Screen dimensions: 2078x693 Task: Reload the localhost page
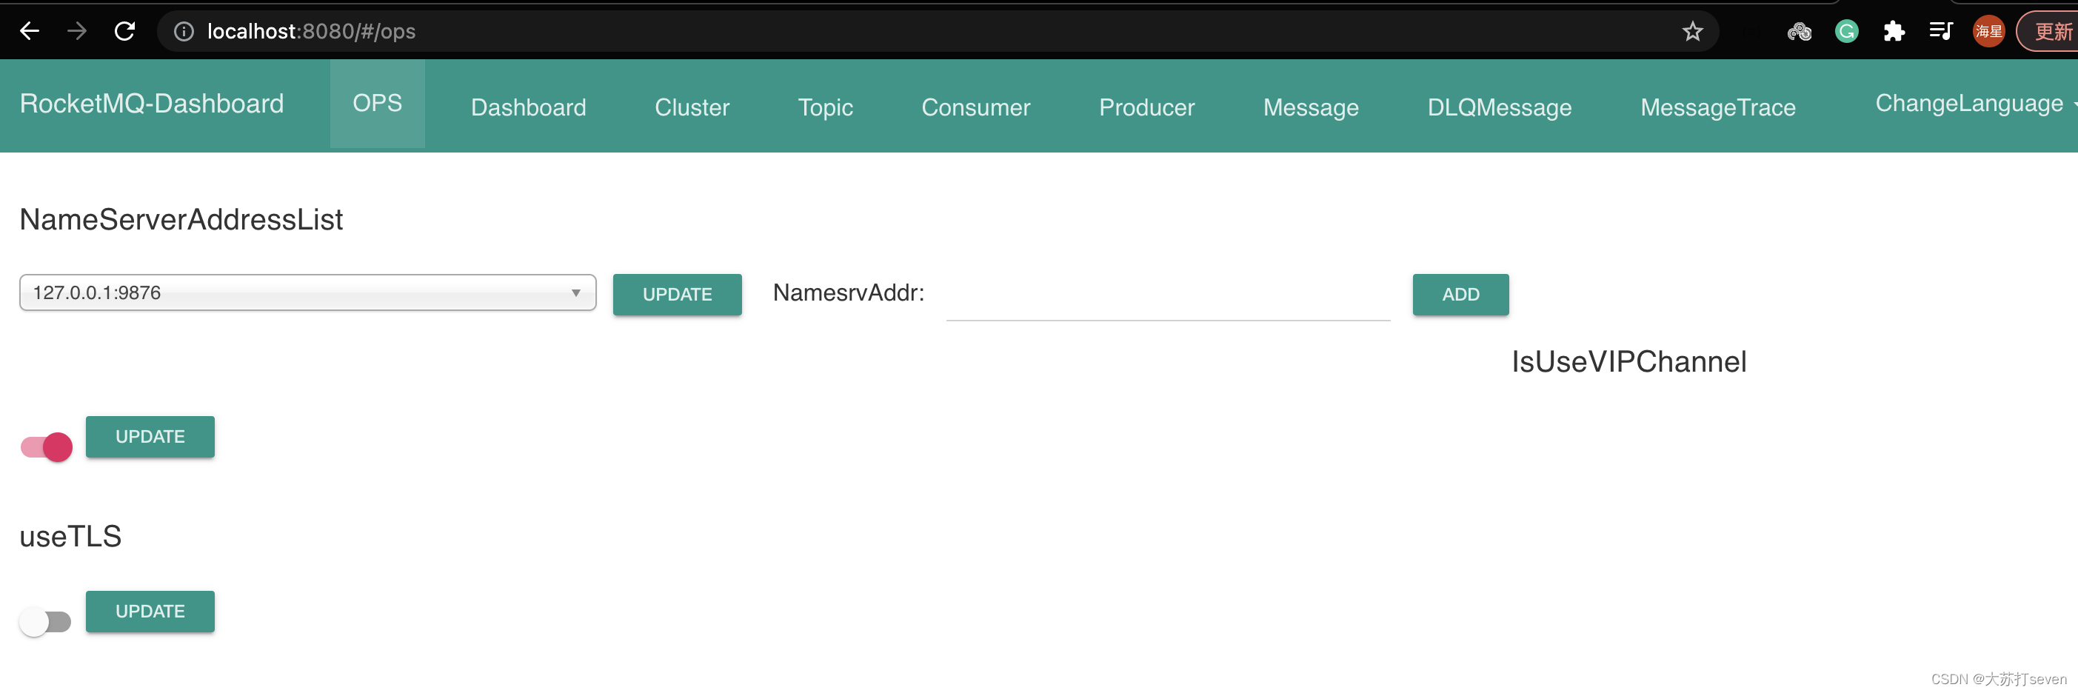pos(124,31)
